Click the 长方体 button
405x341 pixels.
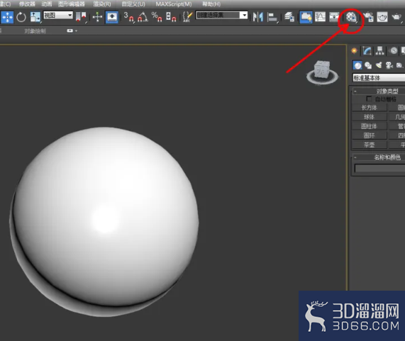[x=369, y=108]
